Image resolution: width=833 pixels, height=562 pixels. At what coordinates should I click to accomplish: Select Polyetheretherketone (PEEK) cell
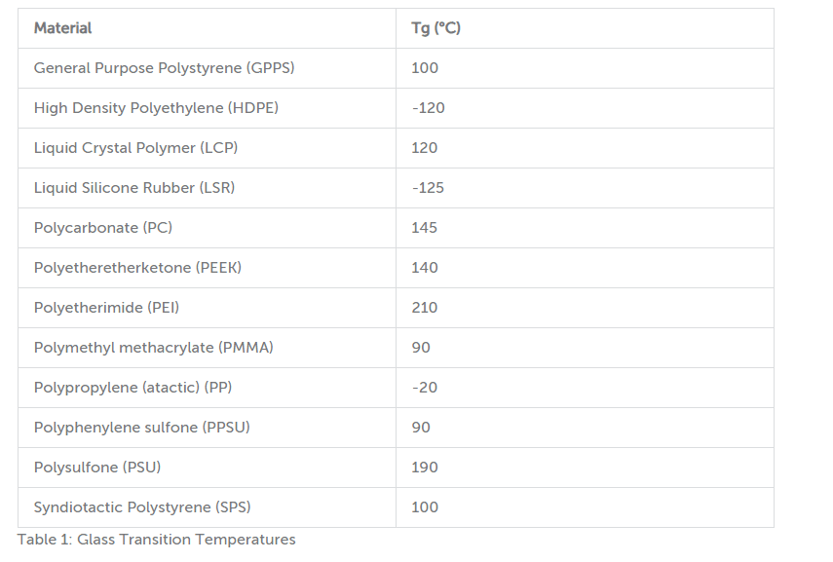(x=207, y=268)
